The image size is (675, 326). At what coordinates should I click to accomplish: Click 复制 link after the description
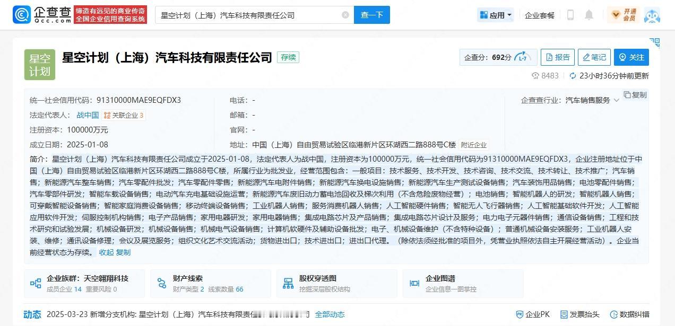123,252
